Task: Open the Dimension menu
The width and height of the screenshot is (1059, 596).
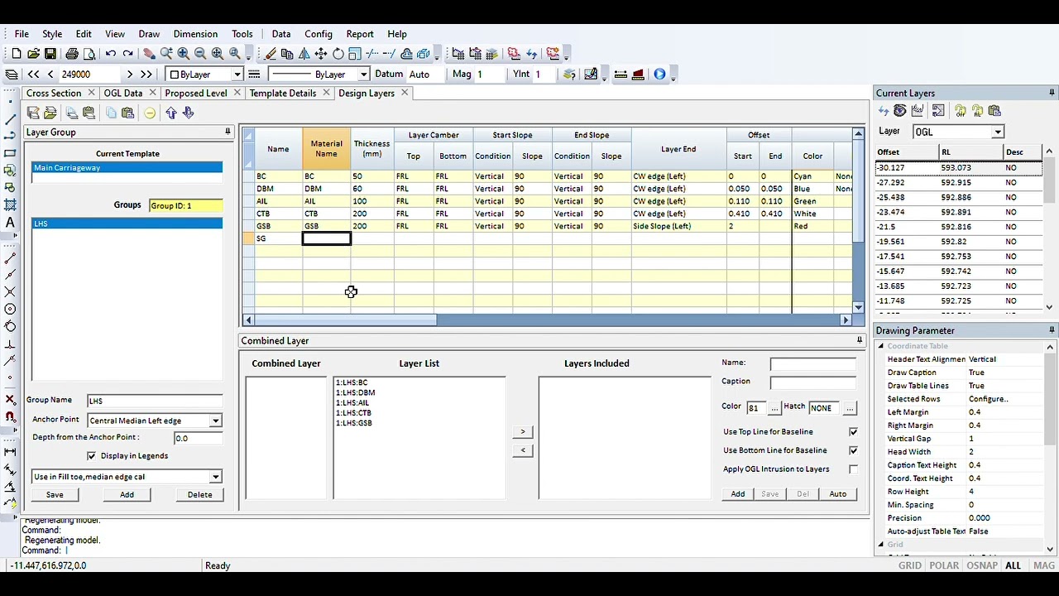Action: (195, 34)
